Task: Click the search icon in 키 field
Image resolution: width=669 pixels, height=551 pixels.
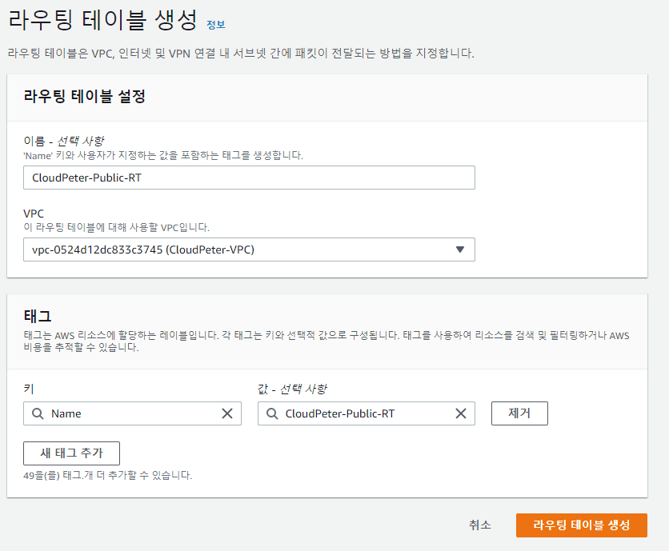Action: pos(38,413)
